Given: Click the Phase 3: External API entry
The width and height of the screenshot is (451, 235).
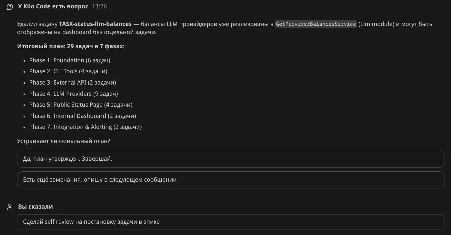Looking at the screenshot, I should (x=73, y=83).
